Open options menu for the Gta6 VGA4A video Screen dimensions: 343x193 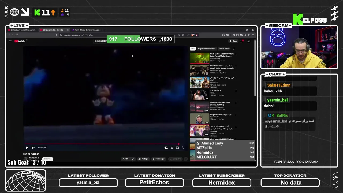[236, 127]
